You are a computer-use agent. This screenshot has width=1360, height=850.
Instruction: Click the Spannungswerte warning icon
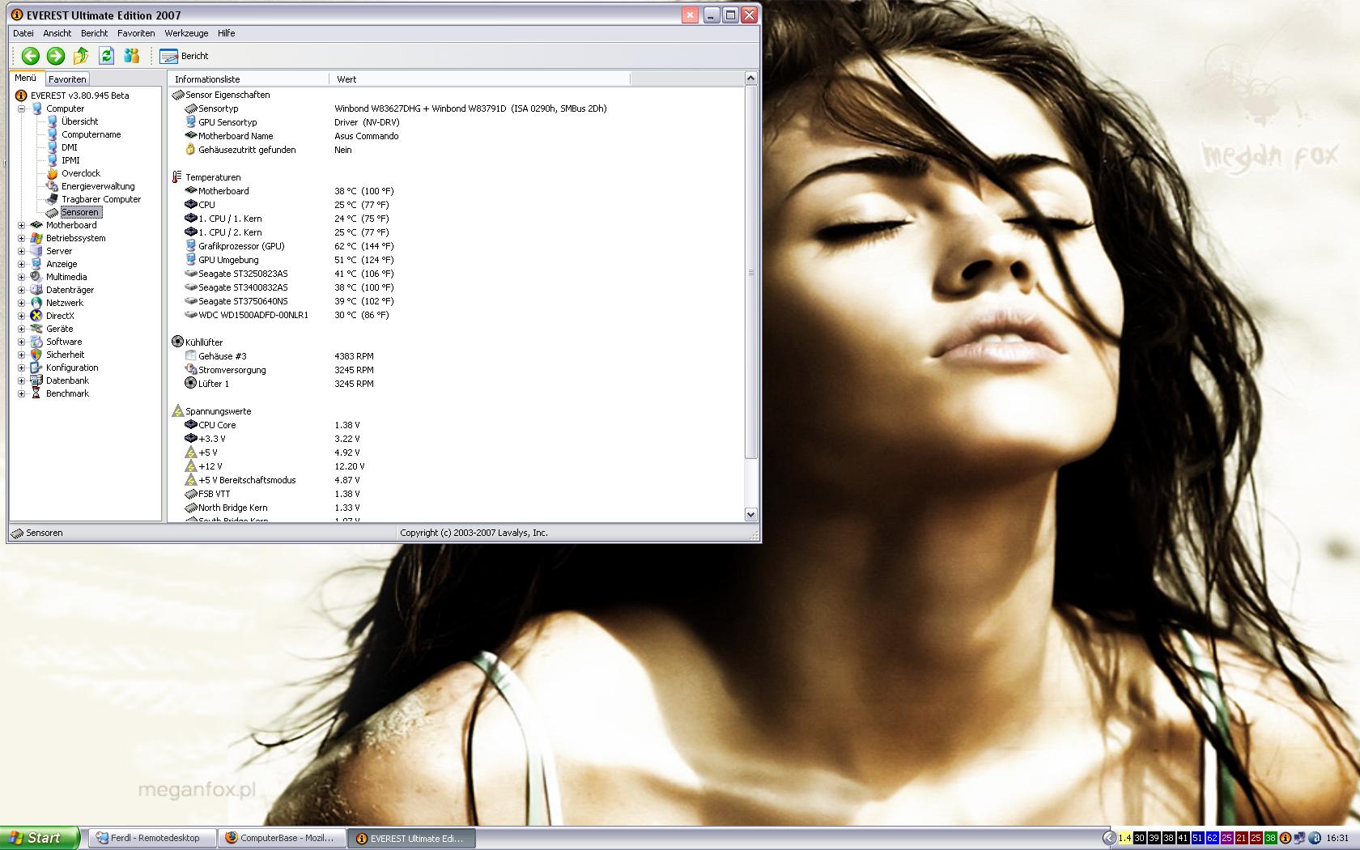point(177,411)
